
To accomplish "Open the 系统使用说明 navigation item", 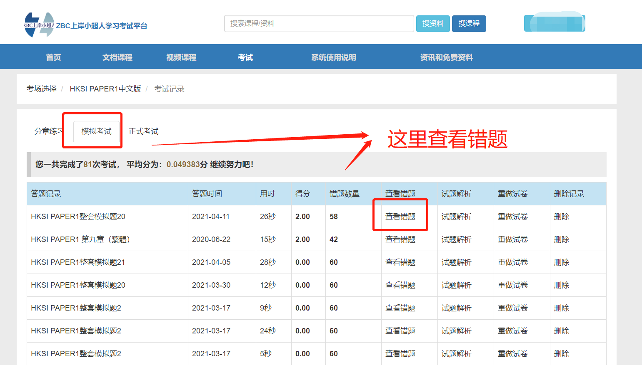I will click(334, 57).
